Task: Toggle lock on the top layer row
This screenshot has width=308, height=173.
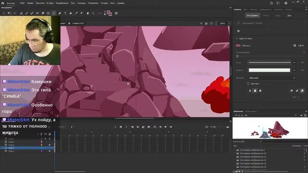Action: pos(50,139)
